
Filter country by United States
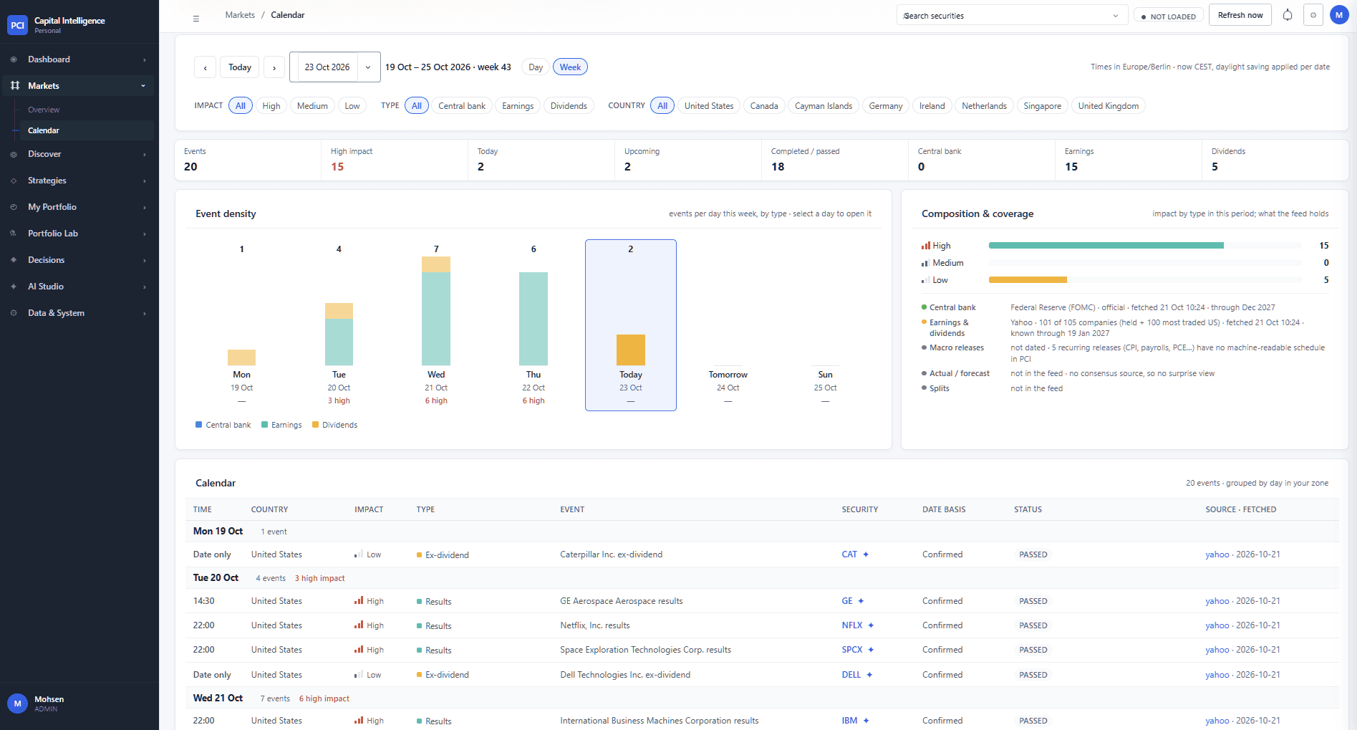[709, 106]
